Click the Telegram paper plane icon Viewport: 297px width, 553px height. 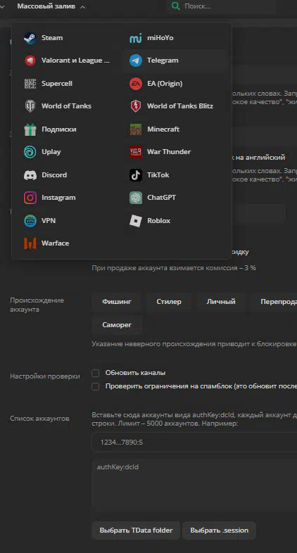pos(135,61)
